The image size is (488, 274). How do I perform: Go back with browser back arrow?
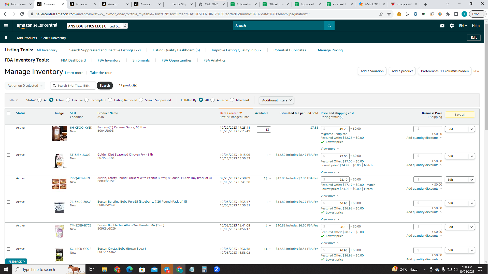click(x=6, y=14)
